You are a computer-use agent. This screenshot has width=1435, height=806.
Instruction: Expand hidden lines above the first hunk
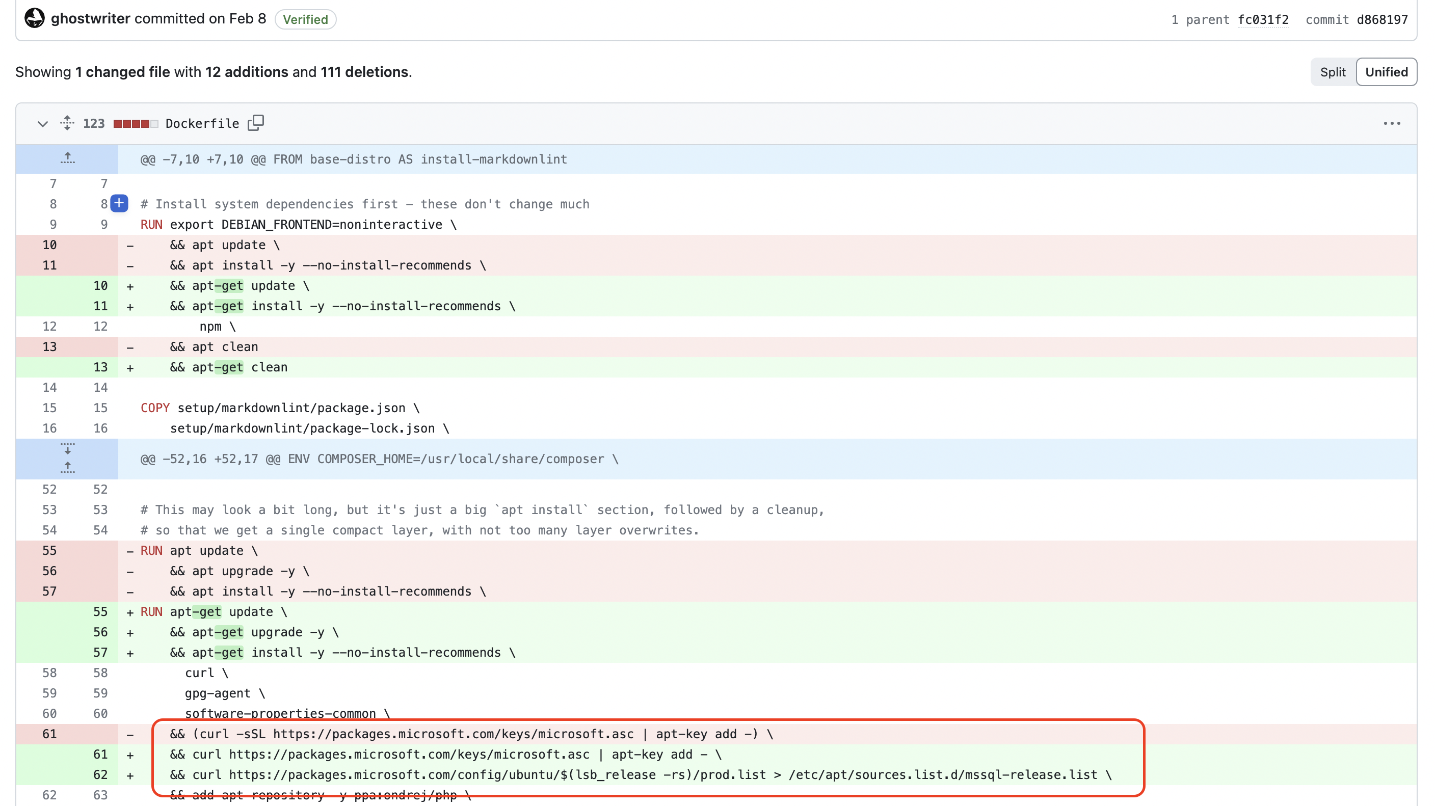pos(67,159)
